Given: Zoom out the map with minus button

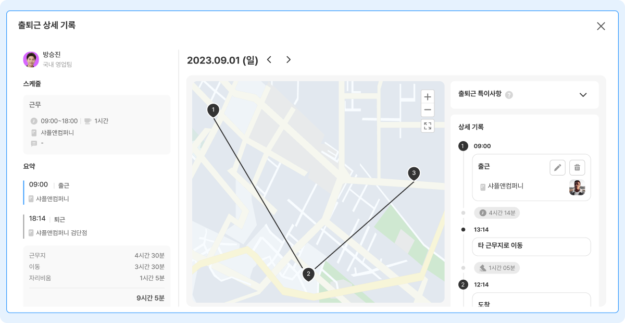Looking at the screenshot, I should (x=428, y=110).
